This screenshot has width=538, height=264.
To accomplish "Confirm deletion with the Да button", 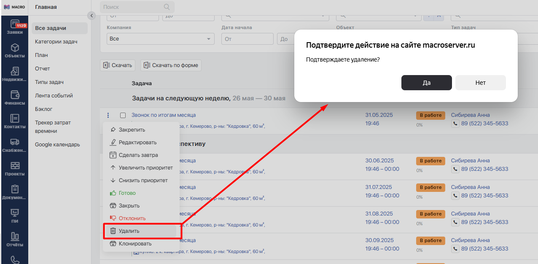I will (x=426, y=83).
